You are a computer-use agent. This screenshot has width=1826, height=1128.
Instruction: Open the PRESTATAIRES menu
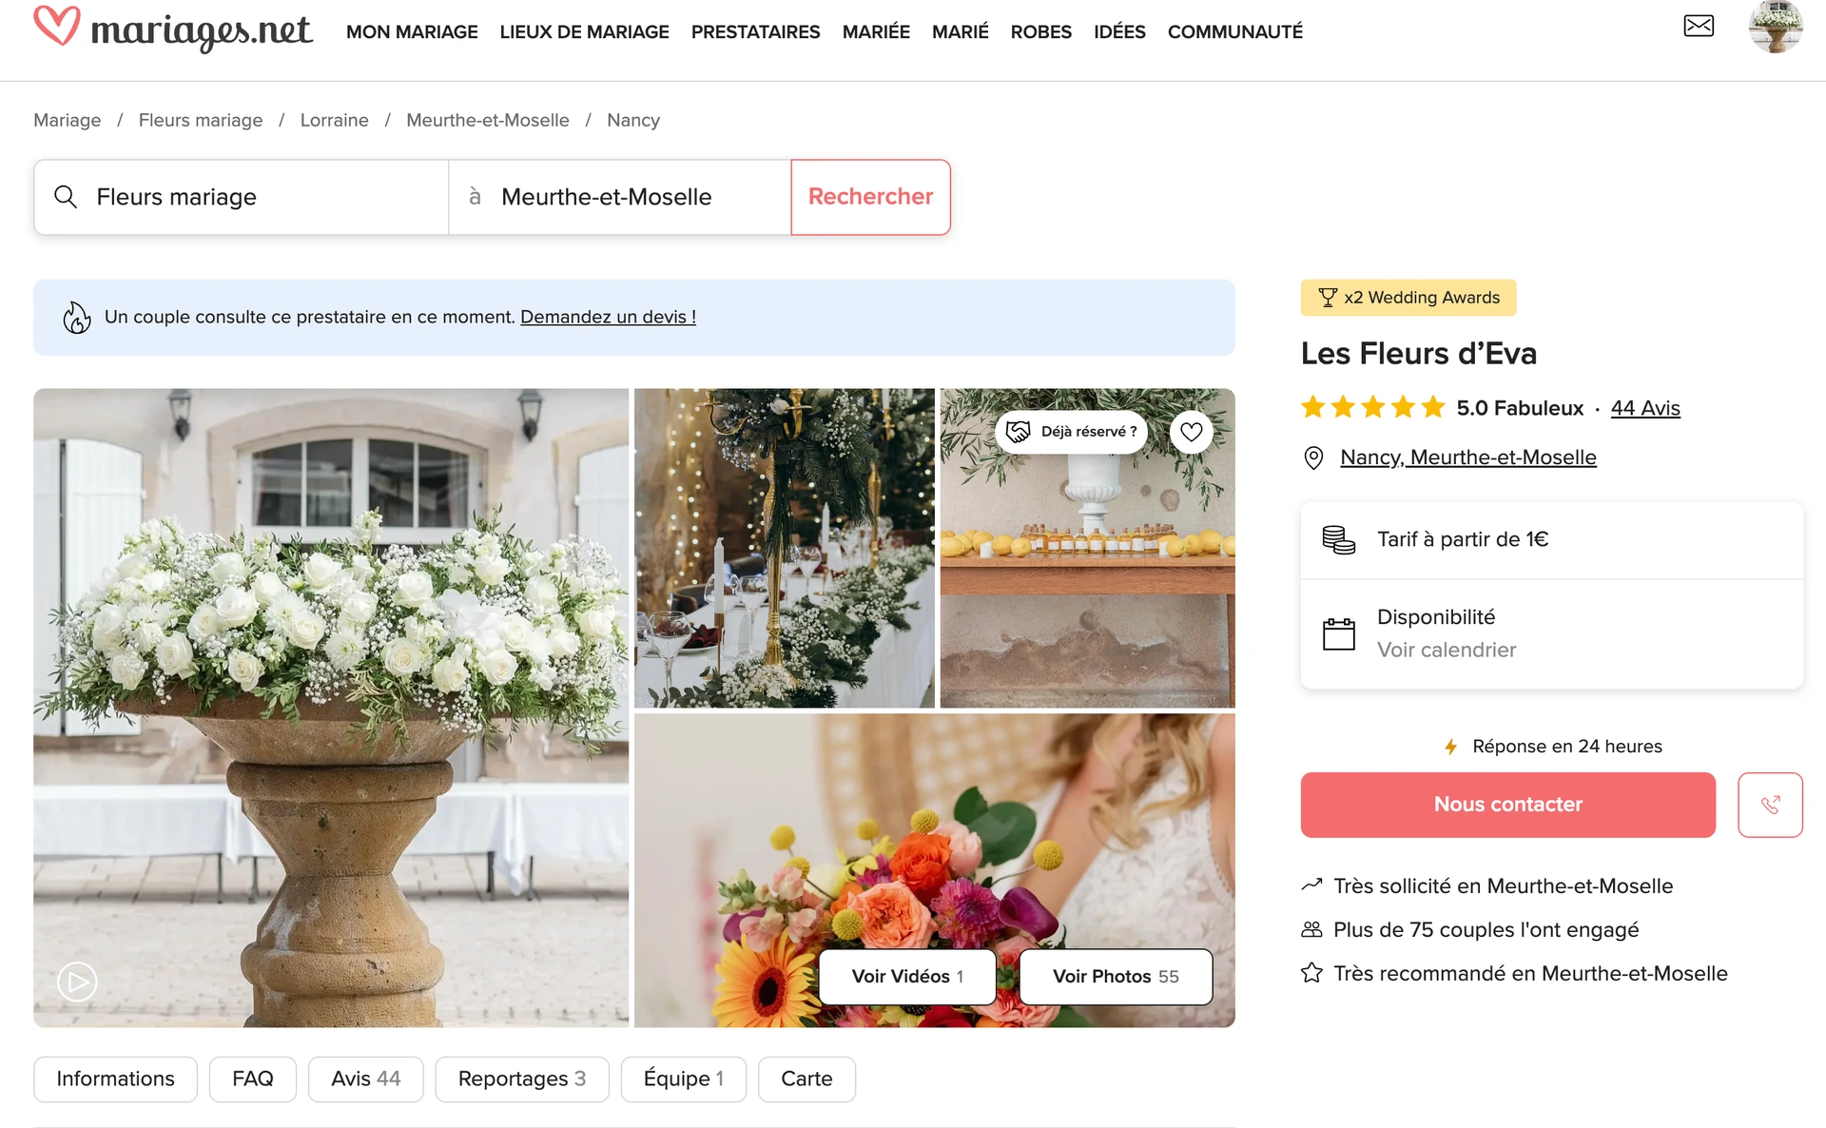coord(755,31)
